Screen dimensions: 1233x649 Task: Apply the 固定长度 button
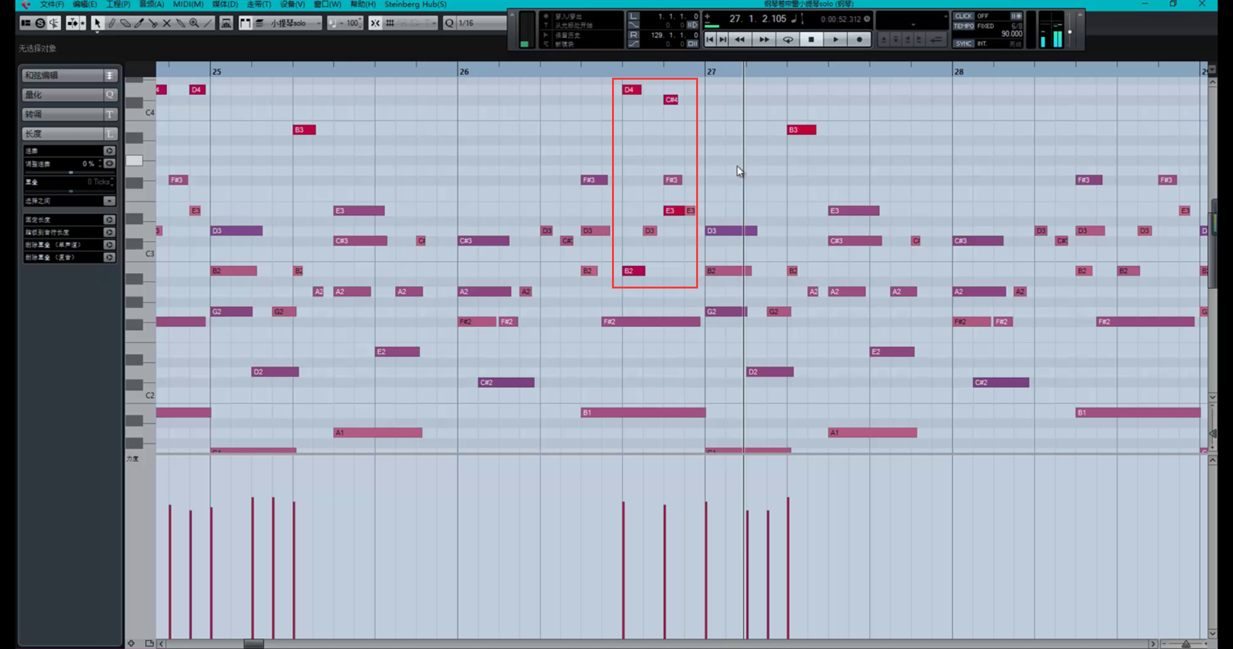coord(109,220)
